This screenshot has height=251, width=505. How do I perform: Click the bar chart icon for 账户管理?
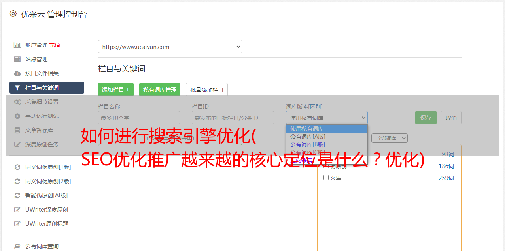(17, 45)
